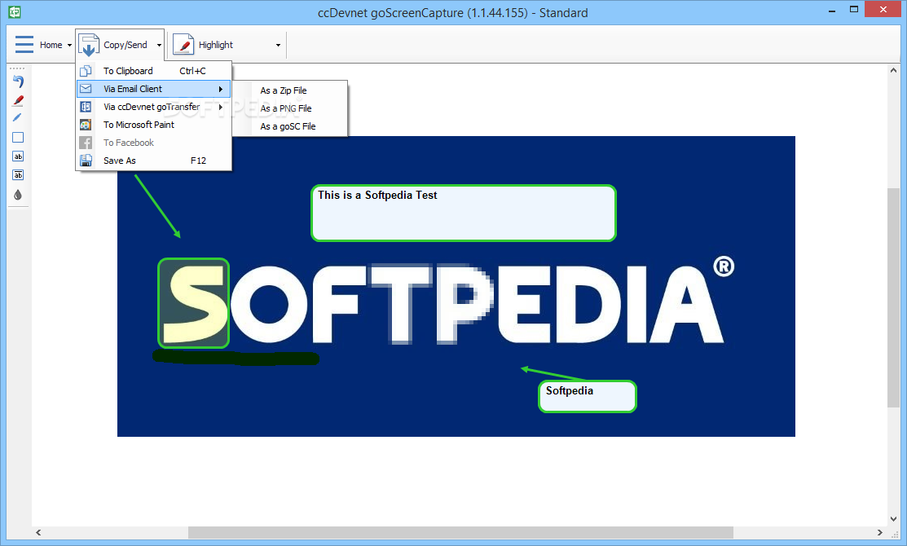Choose Via ccDevnet goTransfer menu entry
Image resolution: width=907 pixels, height=546 pixels.
[x=154, y=107]
